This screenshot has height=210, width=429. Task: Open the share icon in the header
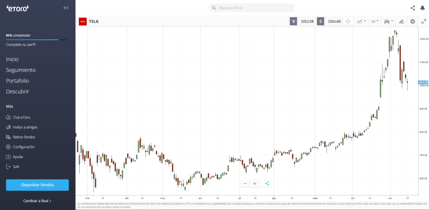click(x=413, y=8)
